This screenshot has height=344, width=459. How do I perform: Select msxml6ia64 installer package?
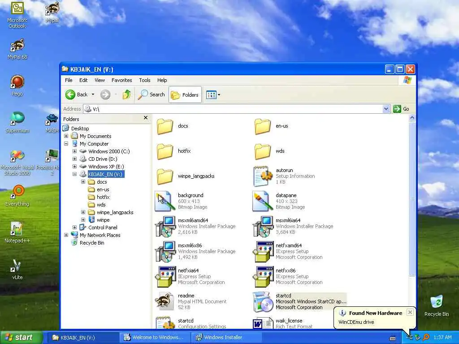pyautogui.click(x=263, y=226)
